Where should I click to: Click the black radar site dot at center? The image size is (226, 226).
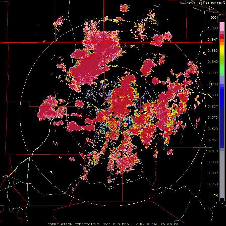[113, 113]
